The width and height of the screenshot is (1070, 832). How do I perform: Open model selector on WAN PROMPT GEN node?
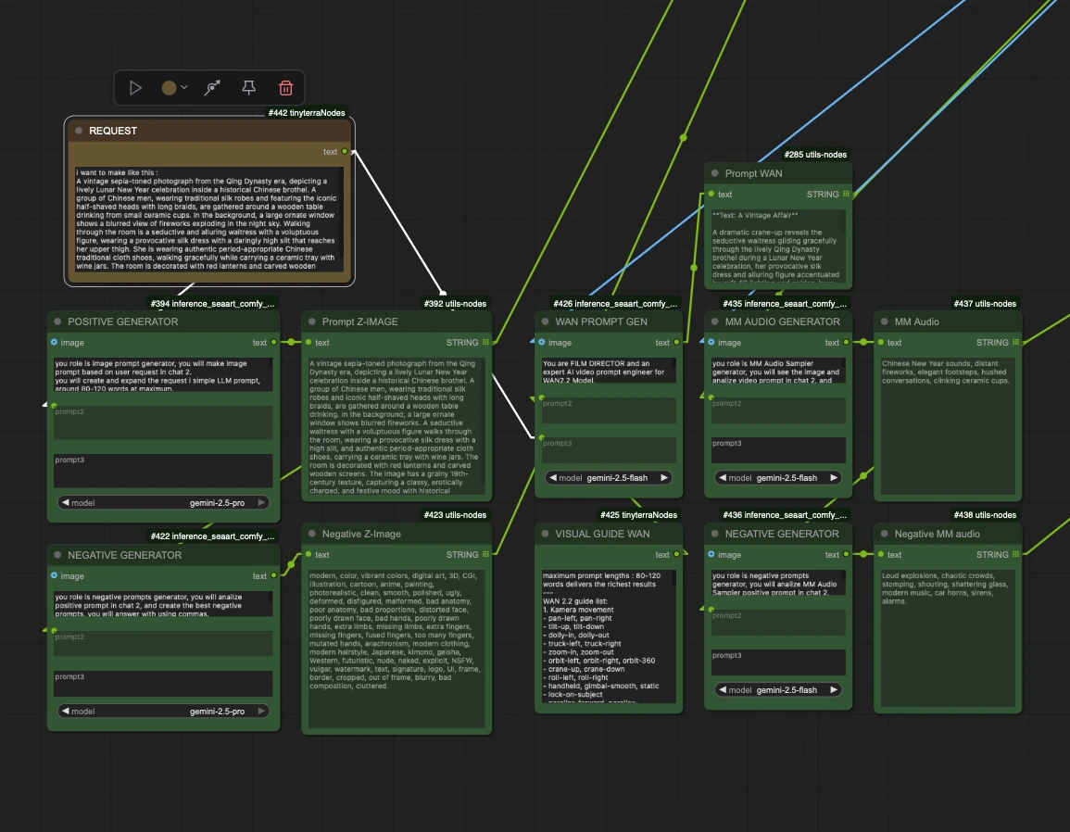[609, 478]
